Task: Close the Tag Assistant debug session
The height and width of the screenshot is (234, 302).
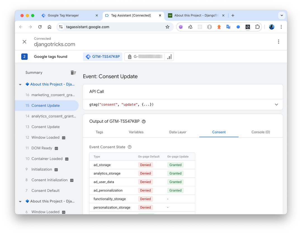Action: [24, 42]
